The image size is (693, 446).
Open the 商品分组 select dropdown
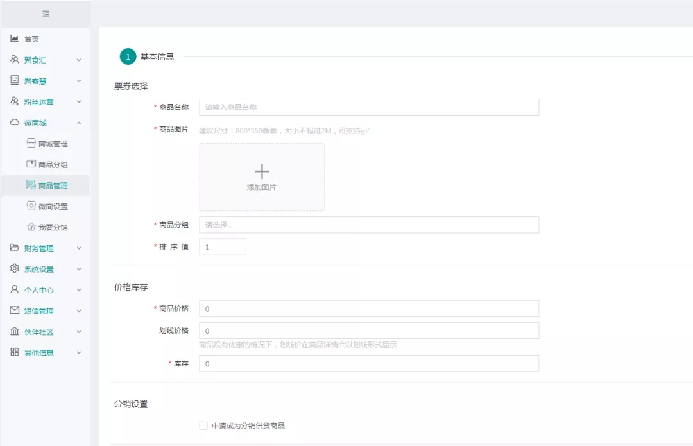click(x=369, y=225)
